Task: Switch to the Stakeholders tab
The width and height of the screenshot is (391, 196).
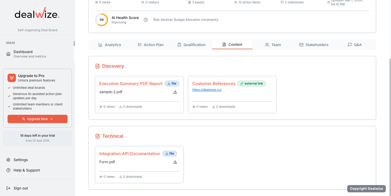Action: coord(314,45)
